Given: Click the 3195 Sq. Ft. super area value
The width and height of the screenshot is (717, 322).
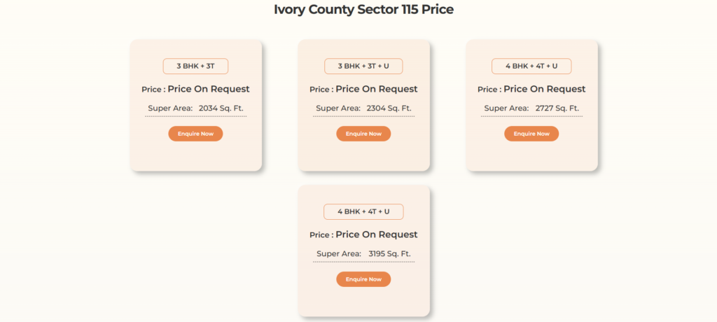Looking at the screenshot, I should click(389, 254).
